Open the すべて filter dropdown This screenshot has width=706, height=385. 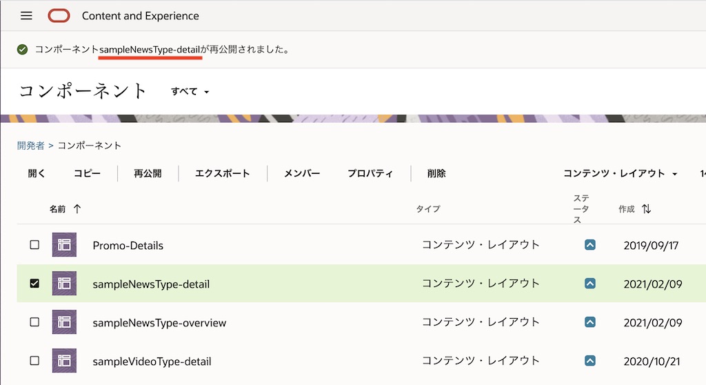tap(190, 92)
